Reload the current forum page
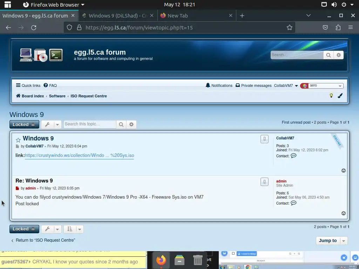Screen dimensions: 359x269 (x=34, y=28)
